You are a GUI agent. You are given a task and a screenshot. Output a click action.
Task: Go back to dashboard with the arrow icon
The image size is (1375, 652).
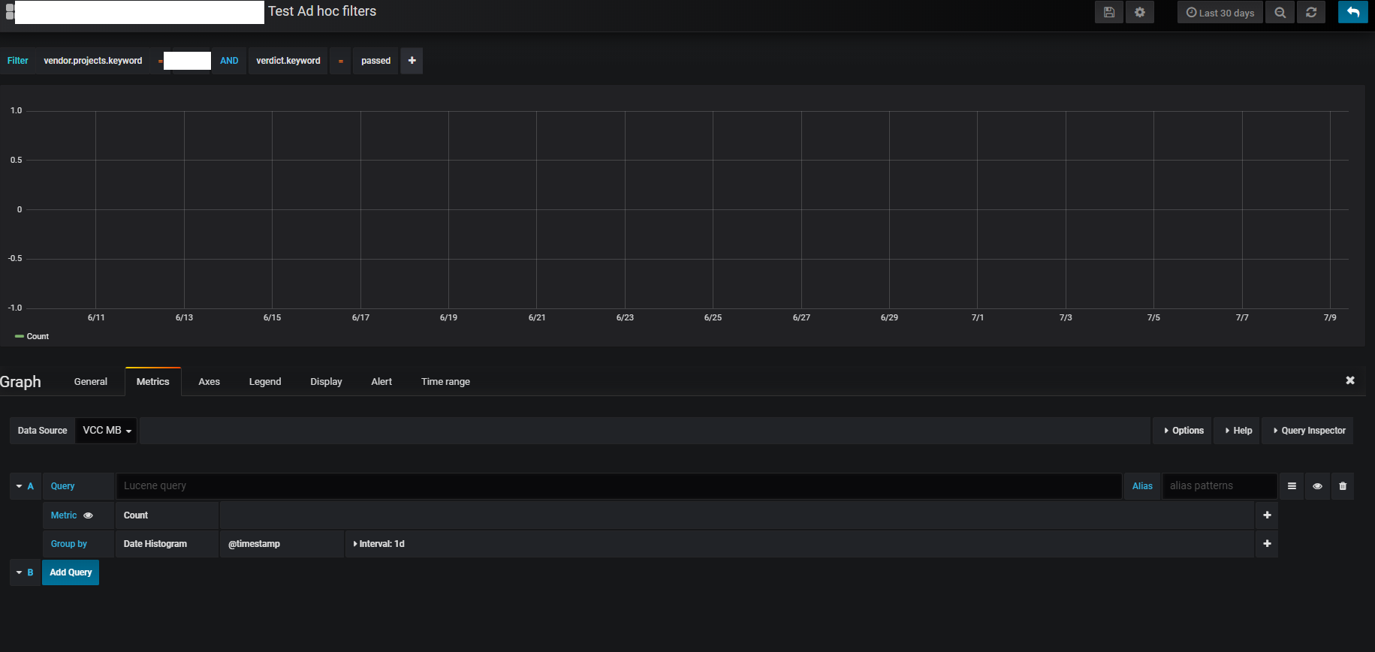point(1353,12)
